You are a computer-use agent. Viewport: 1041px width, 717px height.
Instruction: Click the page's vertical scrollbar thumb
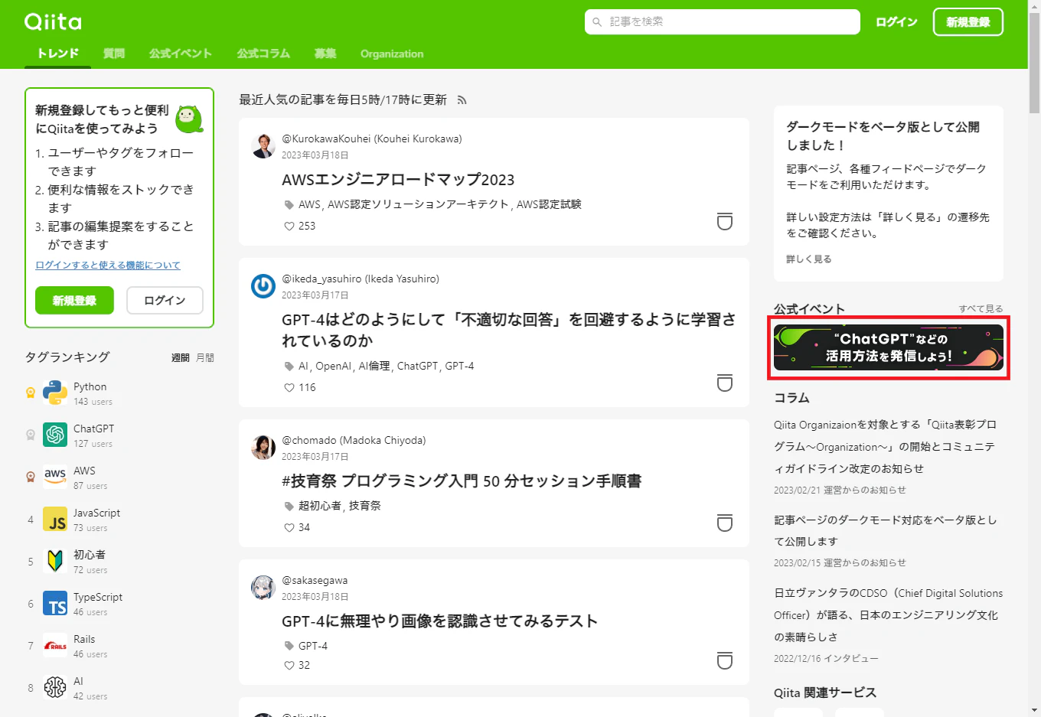click(x=1034, y=63)
